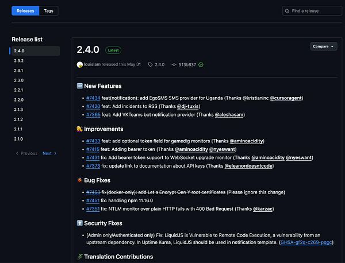The width and height of the screenshot is (345, 263).
Task: Open the Compare dropdown
Action: [323, 47]
